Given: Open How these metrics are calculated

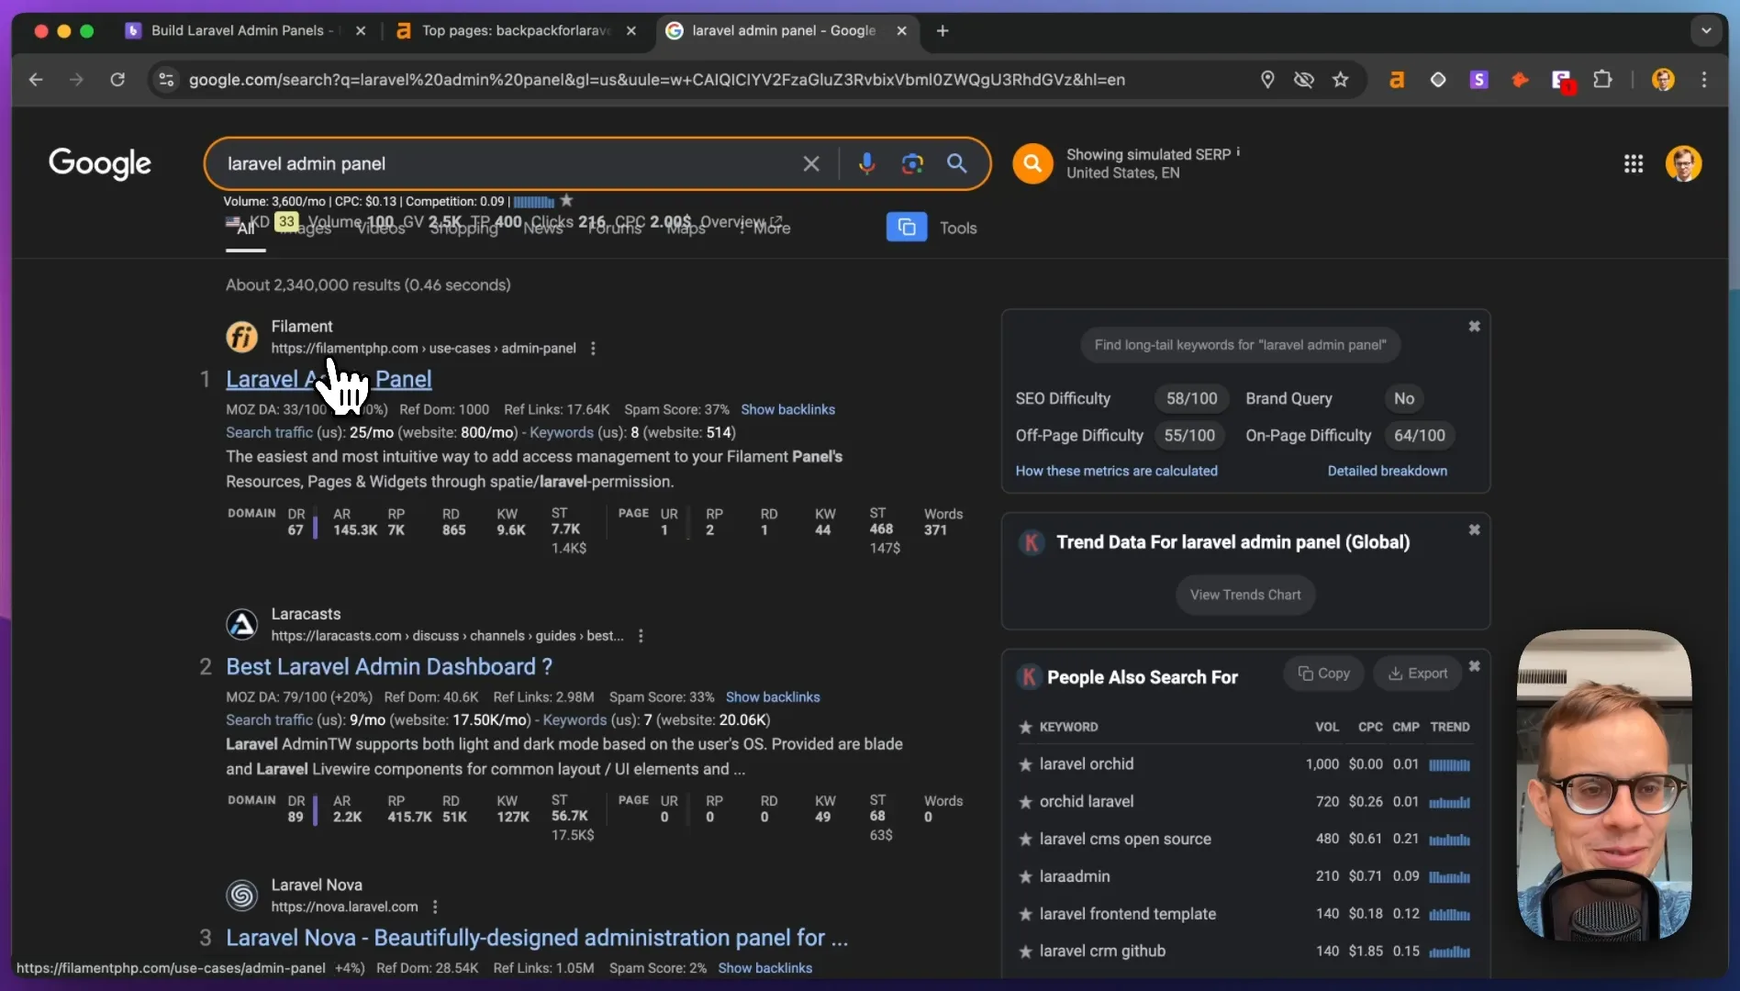Looking at the screenshot, I should pos(1116,471).
